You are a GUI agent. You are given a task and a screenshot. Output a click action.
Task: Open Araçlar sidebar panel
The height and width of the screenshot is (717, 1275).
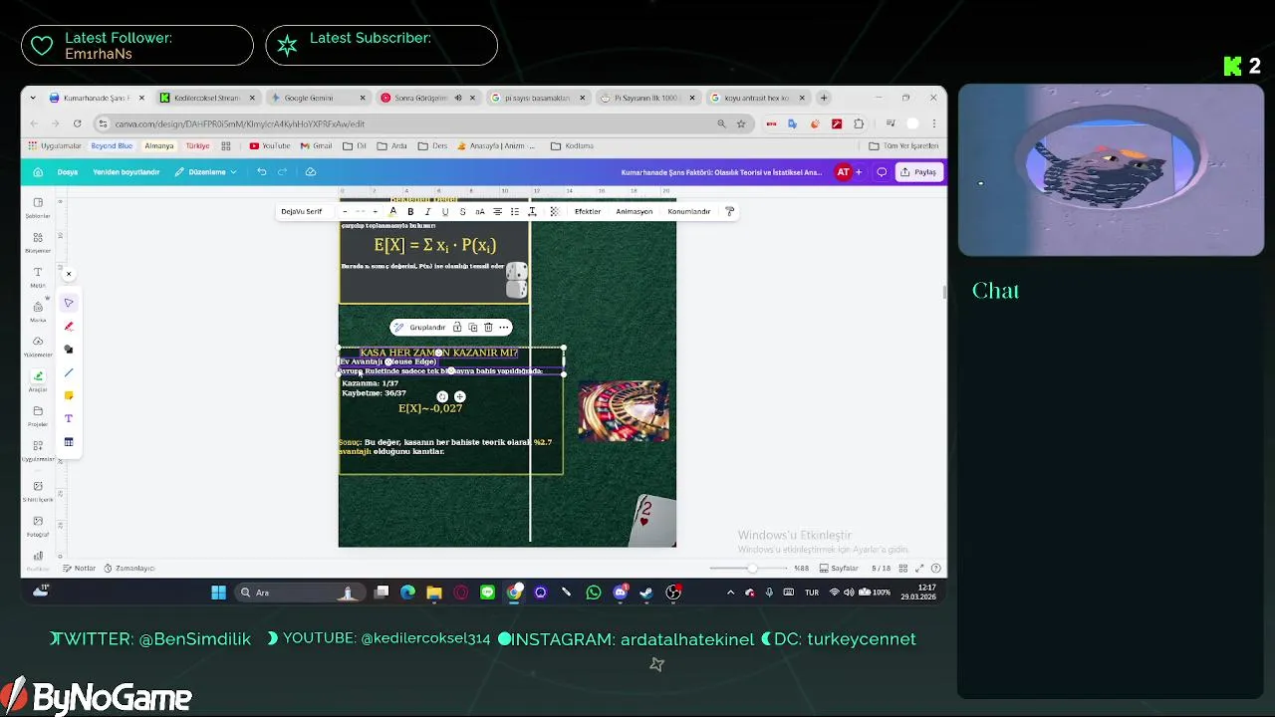pyautogui.click(x=38, y=380)
